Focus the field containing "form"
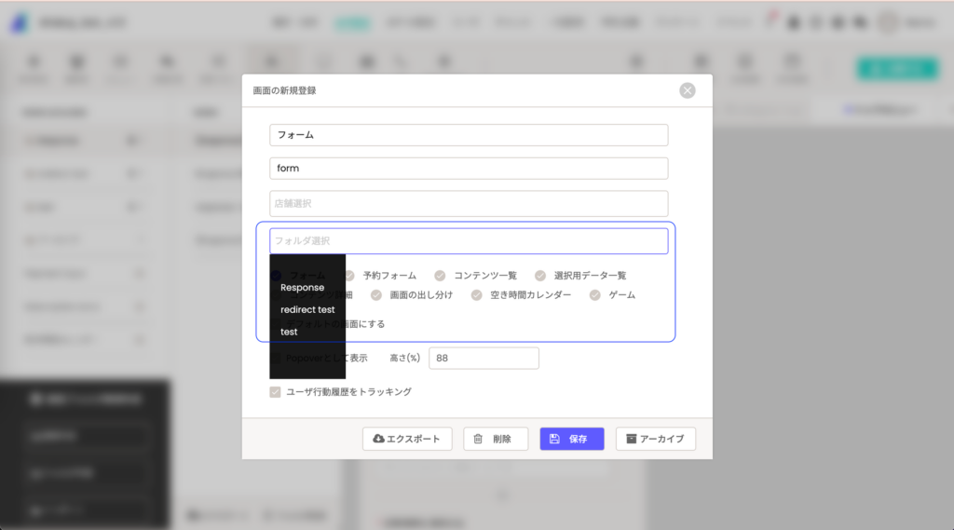The width and height of the screenshot is (954, 530). point(469,169)
